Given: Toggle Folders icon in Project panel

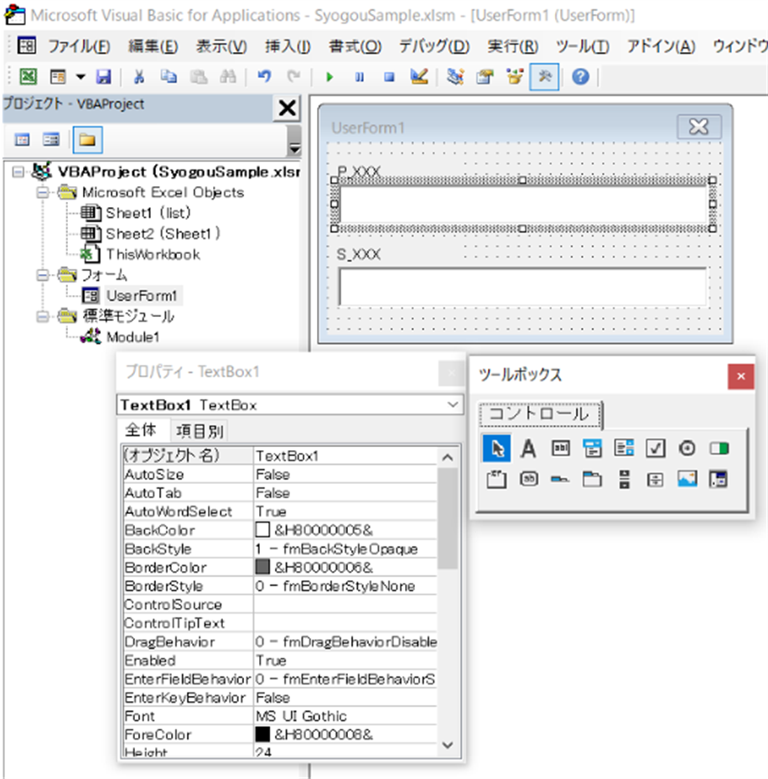Looking at the screenshot, I should point(87,139).
